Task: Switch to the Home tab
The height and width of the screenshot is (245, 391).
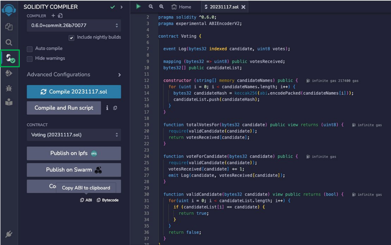Action: 181,7
